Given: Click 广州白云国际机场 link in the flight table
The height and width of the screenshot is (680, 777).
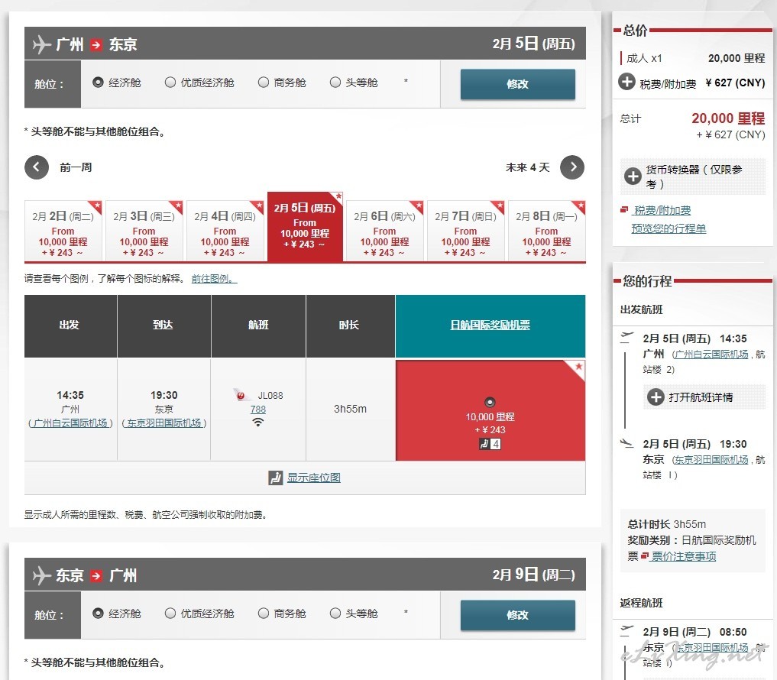Looking at the screenshot, I should (x=70, y=423).
